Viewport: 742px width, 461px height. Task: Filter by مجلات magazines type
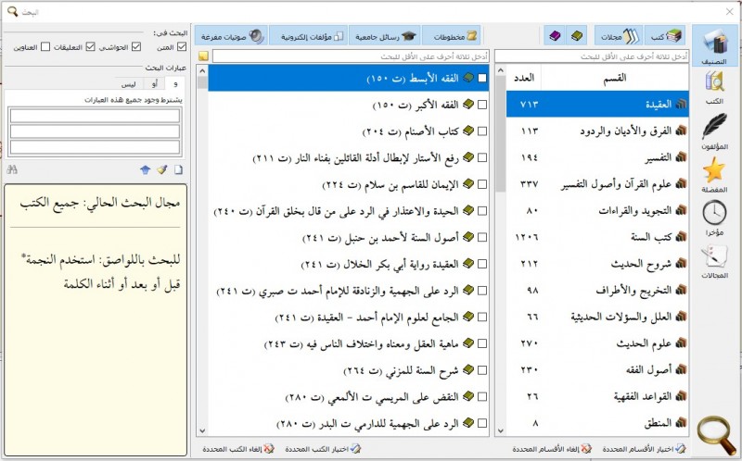click(x=619, y=36)
